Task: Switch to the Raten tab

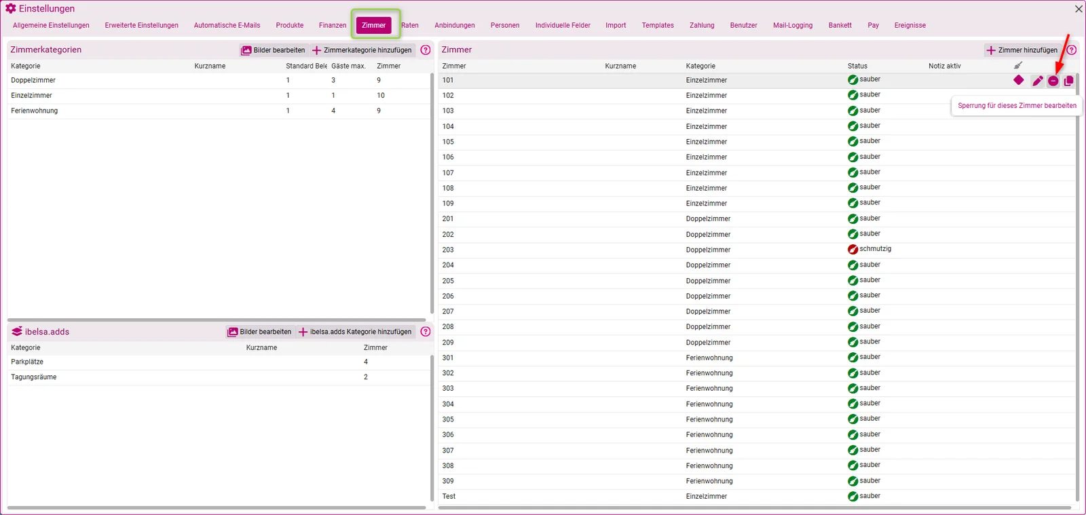Action: pos(410,25)
